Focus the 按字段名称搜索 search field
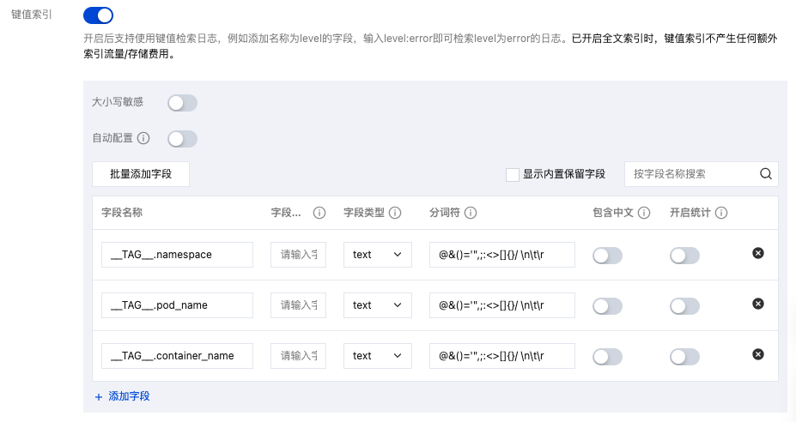Viewport: 796px width, 422px height. click(x=691, y=174)
